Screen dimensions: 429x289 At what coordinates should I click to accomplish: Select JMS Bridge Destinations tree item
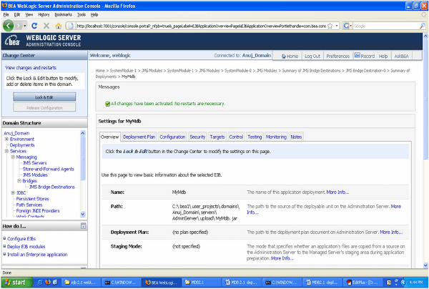pos(52,187)
